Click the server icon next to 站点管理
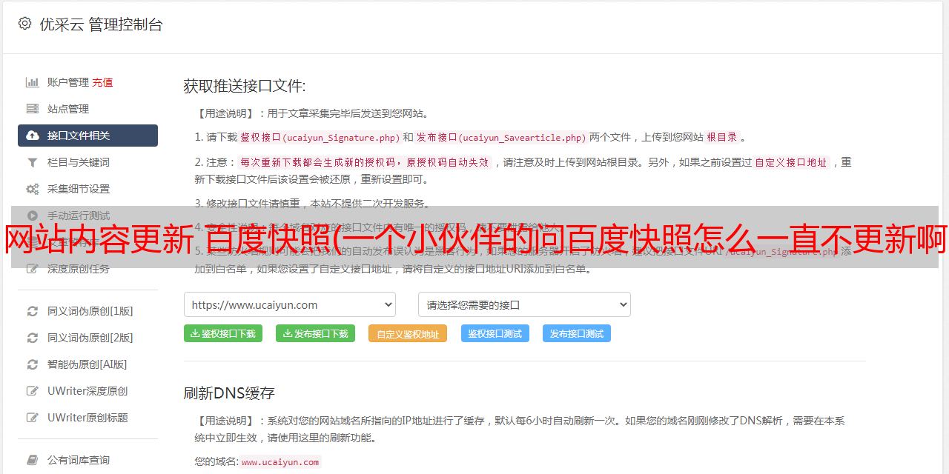 [x=33, y=109]
